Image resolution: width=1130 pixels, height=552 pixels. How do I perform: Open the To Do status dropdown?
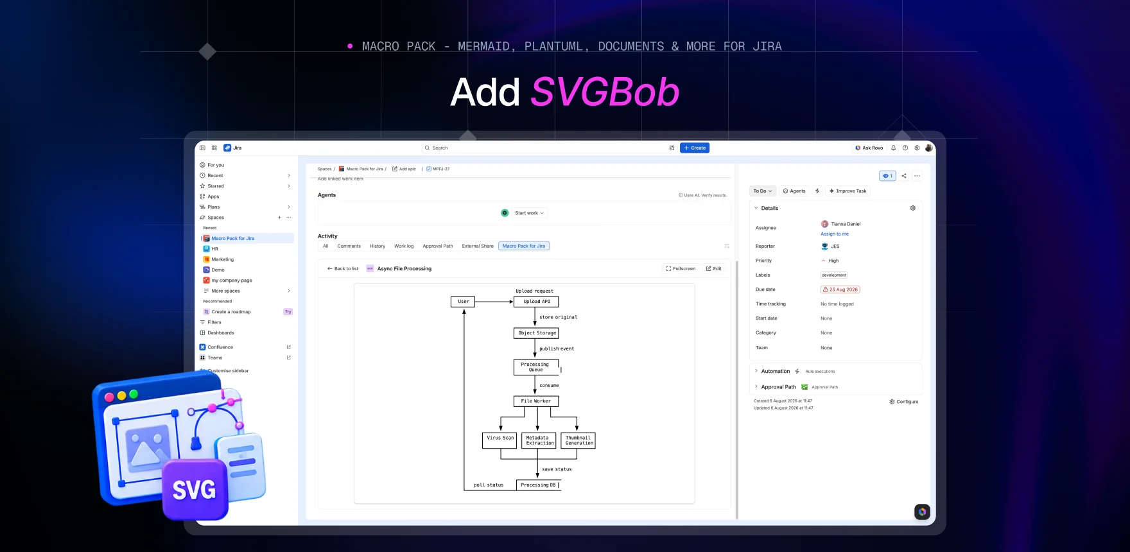click(x=763, y=191)
